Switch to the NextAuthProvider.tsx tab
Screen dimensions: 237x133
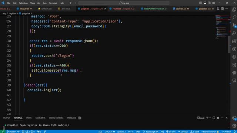click(x=154, y=8)
